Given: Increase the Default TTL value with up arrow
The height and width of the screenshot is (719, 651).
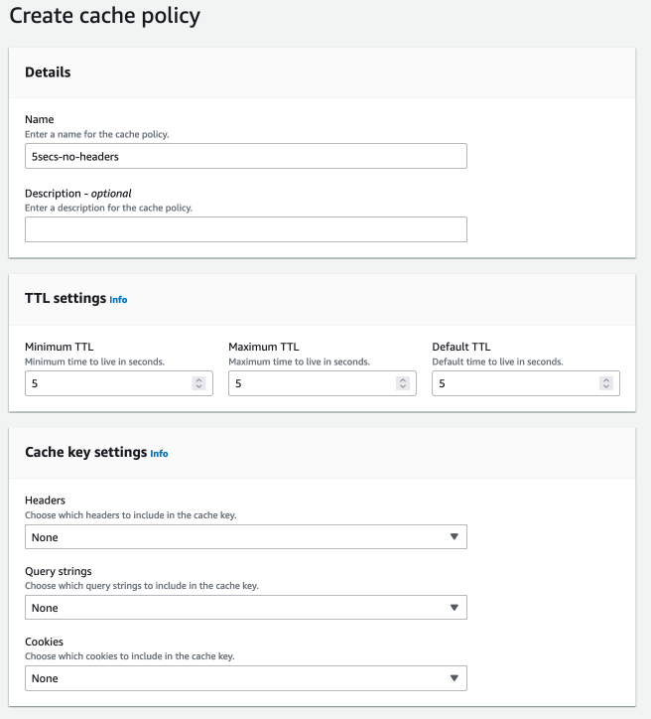Looking at the screenshot, I should [605, 379].
